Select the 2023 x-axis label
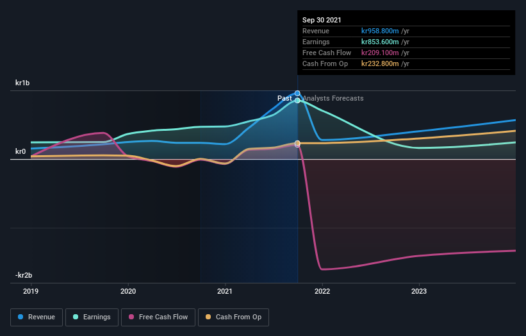 click(x=419, y=291)
